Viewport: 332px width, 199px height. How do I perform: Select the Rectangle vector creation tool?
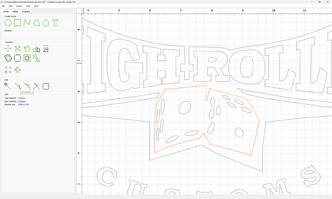(x=18, y=23)
